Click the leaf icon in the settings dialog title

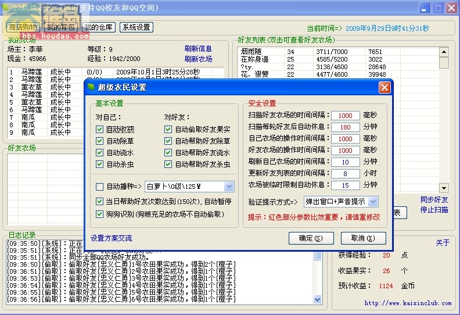tap(91, 87)
